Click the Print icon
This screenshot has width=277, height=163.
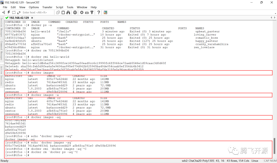(75, 12)
